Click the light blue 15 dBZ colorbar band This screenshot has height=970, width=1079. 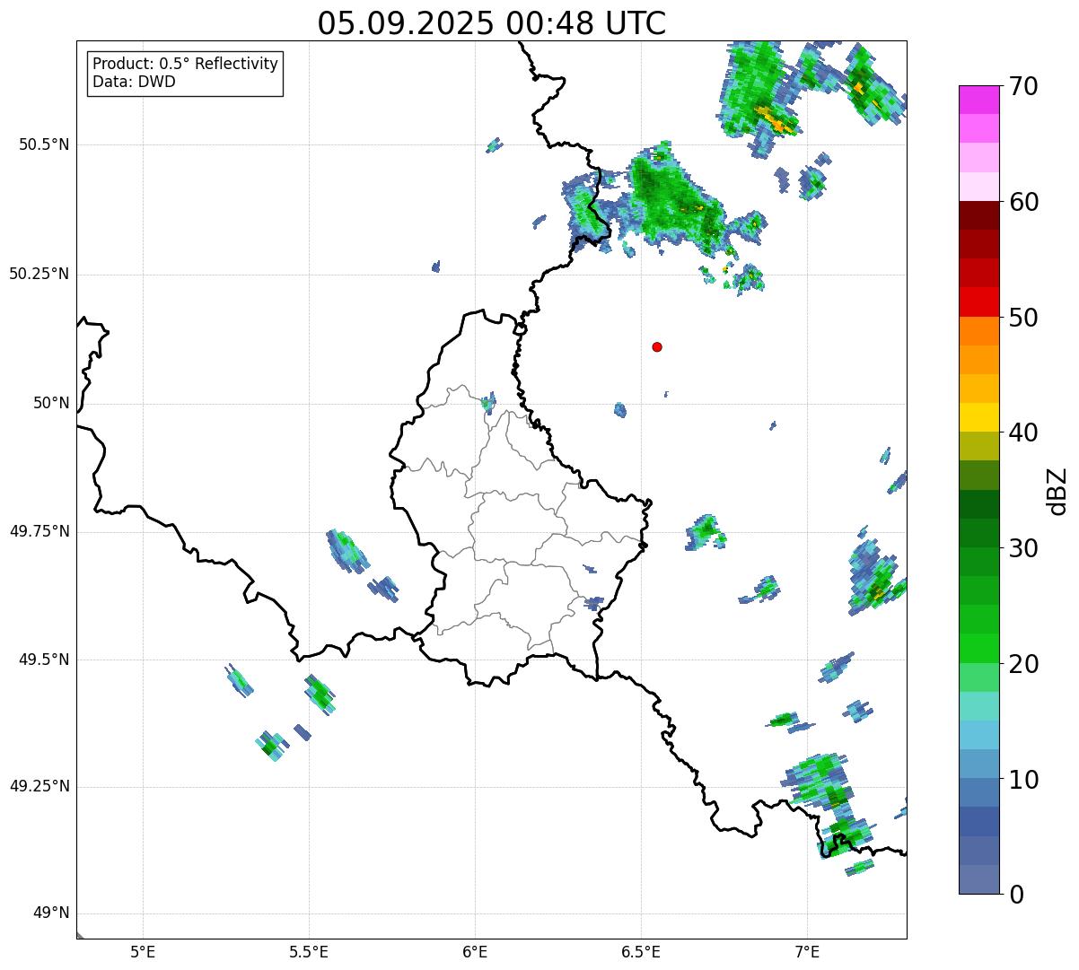[978, 735]
